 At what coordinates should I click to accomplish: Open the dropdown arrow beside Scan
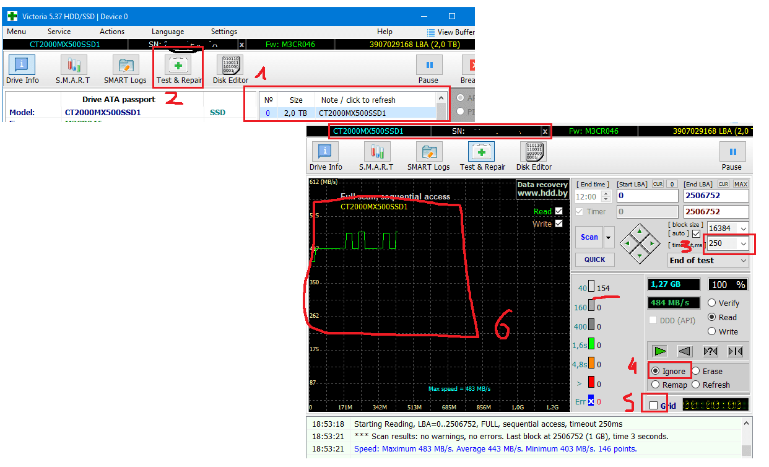tap(609, 237)
